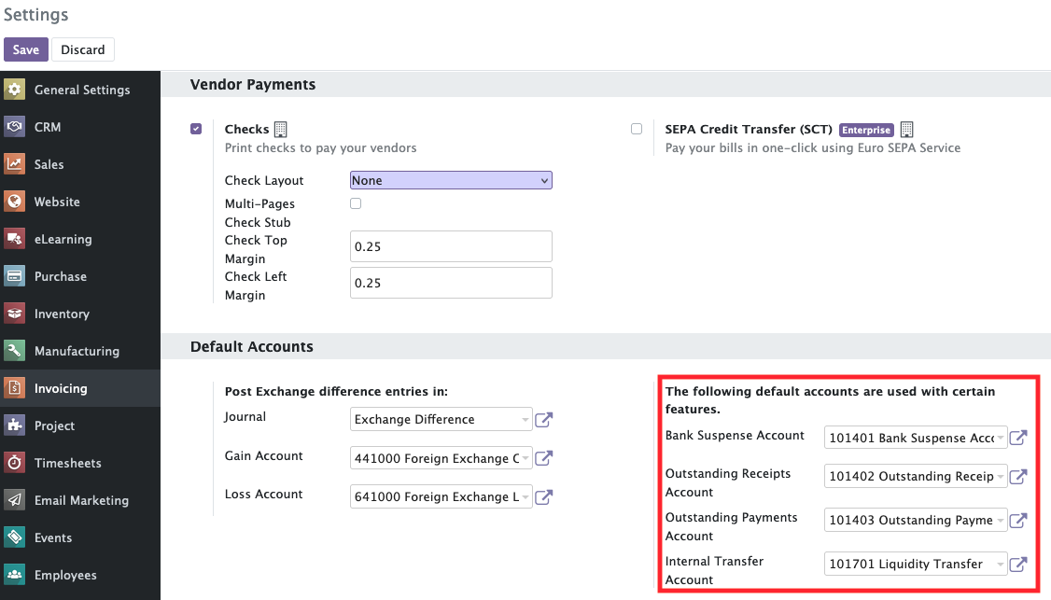Open the Loss Account dropdown
The height and width of the screenshot is (600, 1051).
[x=441, y=496]
